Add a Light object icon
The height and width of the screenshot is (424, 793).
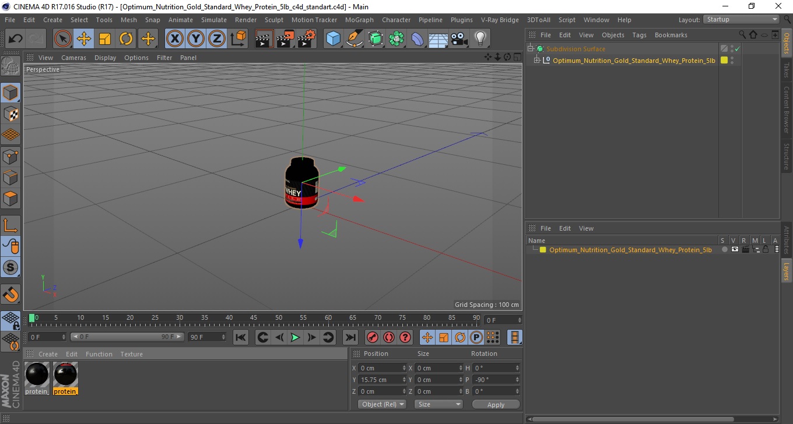point(480,39)
